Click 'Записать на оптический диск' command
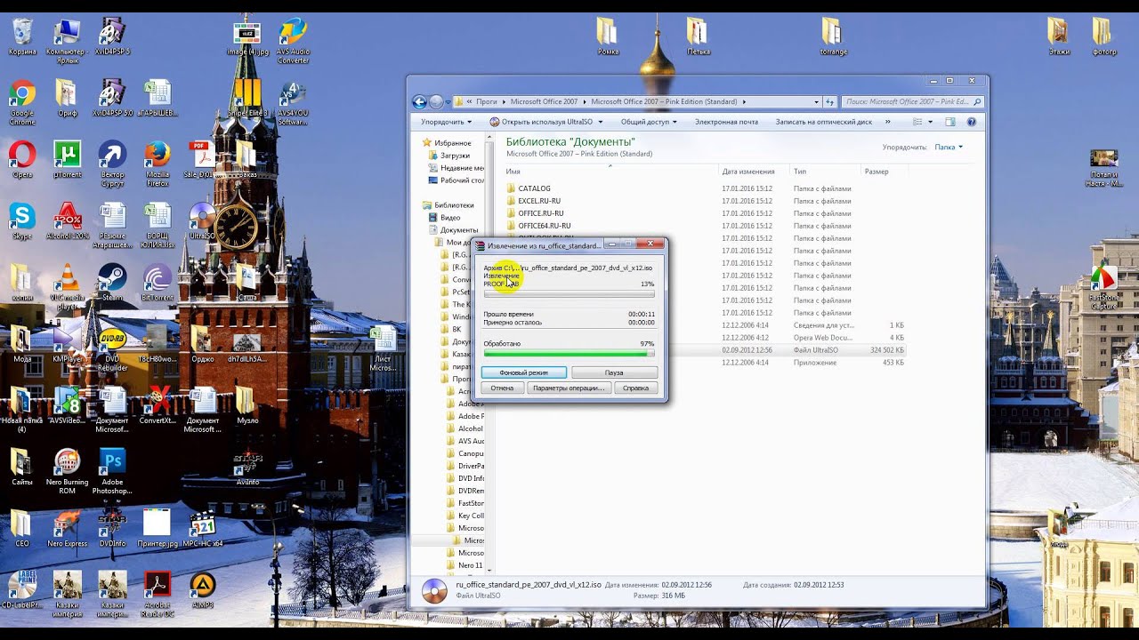This screenshot has height=640, width=1139. coord(824,122)
